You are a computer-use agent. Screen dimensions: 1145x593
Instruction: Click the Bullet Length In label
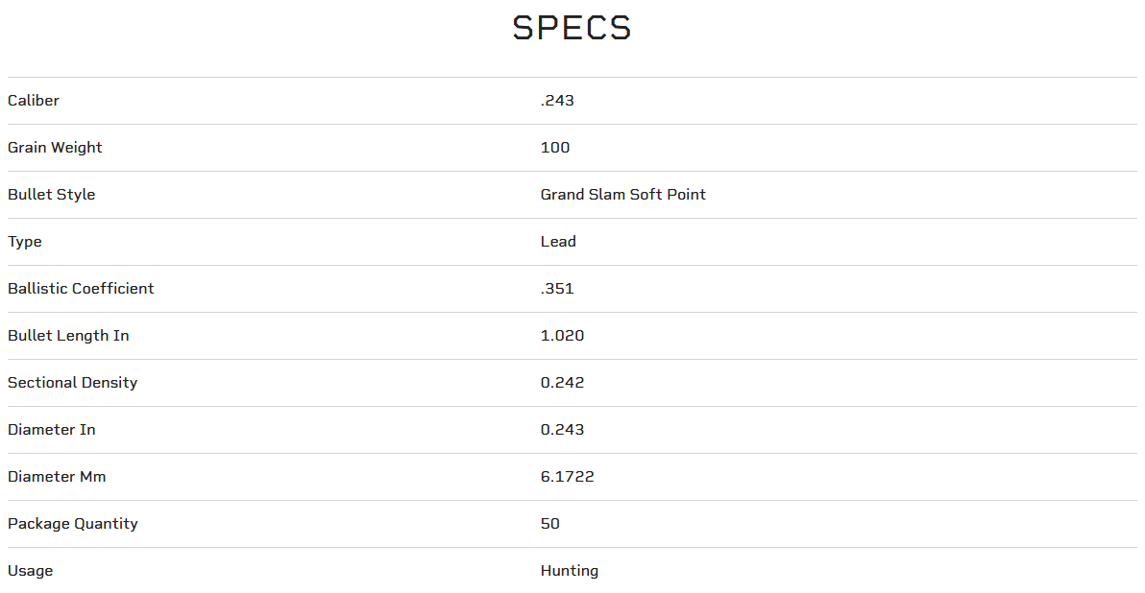(x=68, y=336)
